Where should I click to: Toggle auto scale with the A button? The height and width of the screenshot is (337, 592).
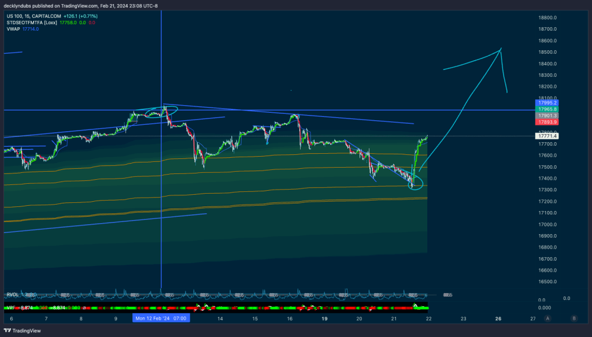coord(547,318)
